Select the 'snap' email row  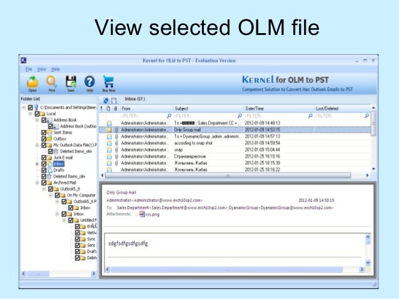click(235, 150)
